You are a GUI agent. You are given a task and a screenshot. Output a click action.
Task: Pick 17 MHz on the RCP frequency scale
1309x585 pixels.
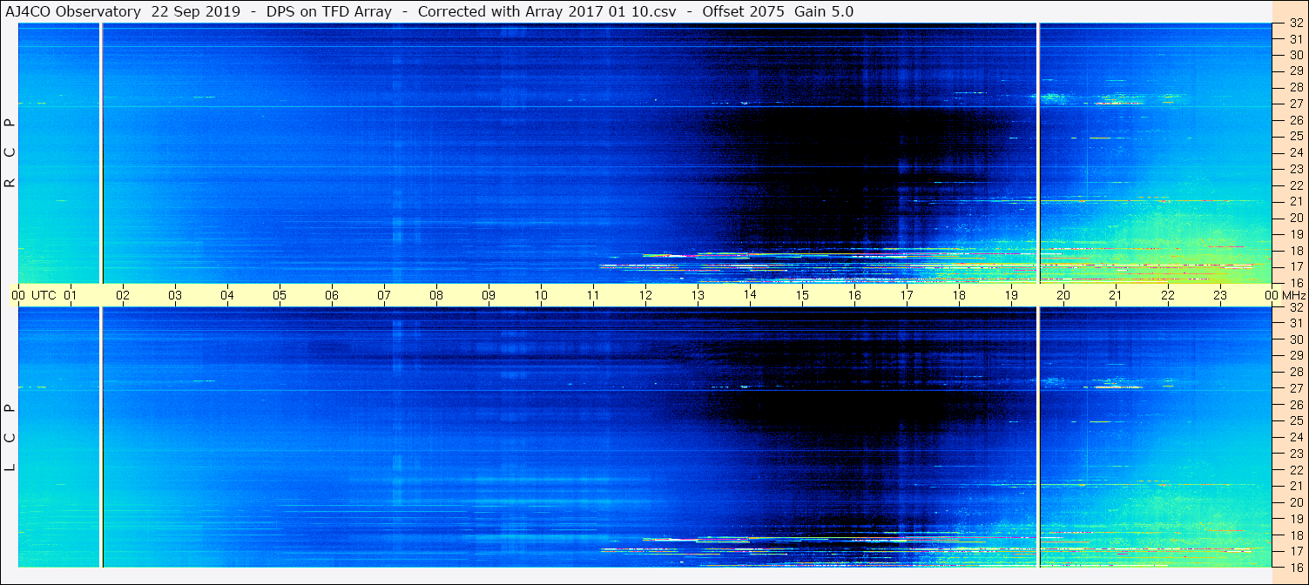tap(1295, 266)
